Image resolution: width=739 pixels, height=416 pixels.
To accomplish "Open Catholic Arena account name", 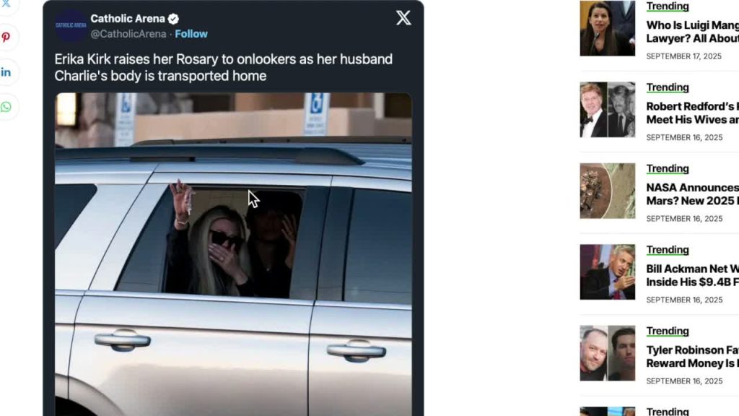I will pyautogui.click(x=128, y=19).
